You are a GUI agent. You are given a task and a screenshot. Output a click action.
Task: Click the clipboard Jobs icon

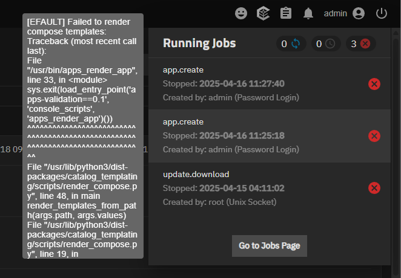coord(286,13)
